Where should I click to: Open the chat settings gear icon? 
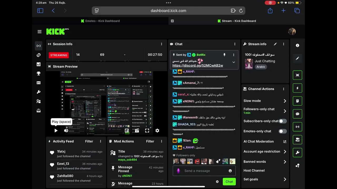click(217, 182)
